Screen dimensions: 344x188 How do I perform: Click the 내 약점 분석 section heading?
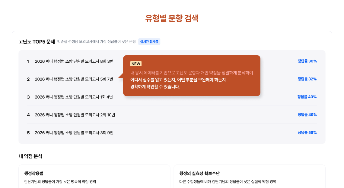(x=30, y=156)
